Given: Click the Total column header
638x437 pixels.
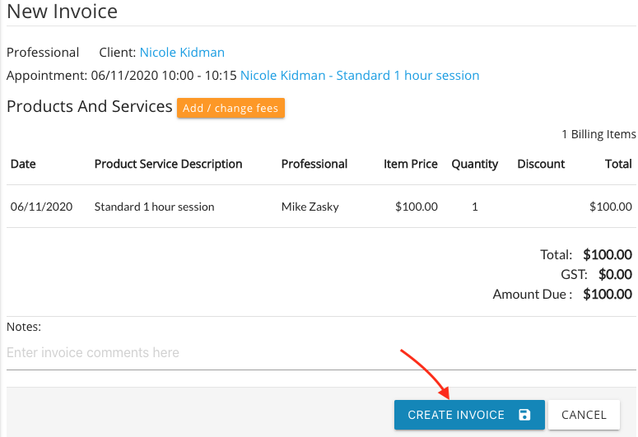Looking at the screenshot, I should (x=618, y=164).
